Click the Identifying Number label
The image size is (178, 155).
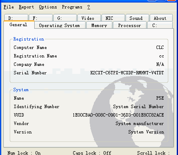pos(36,107)
